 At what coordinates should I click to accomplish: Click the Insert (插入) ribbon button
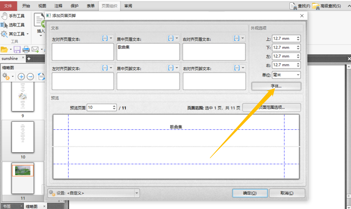click(x=41, y=25)
